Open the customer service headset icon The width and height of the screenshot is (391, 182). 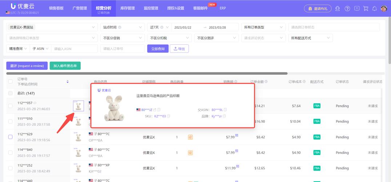click(338, 8)
